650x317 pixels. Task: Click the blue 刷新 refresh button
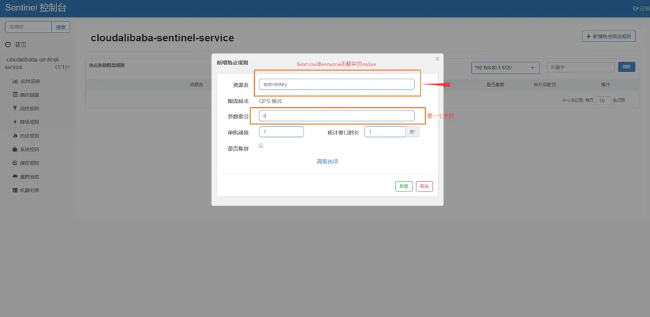click(627, 67)
